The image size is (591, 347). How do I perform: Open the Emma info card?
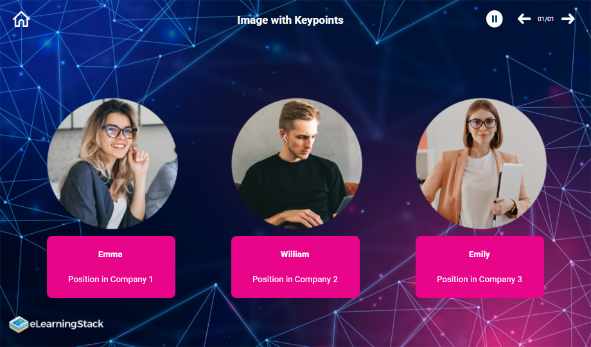(x=111, y=267)
